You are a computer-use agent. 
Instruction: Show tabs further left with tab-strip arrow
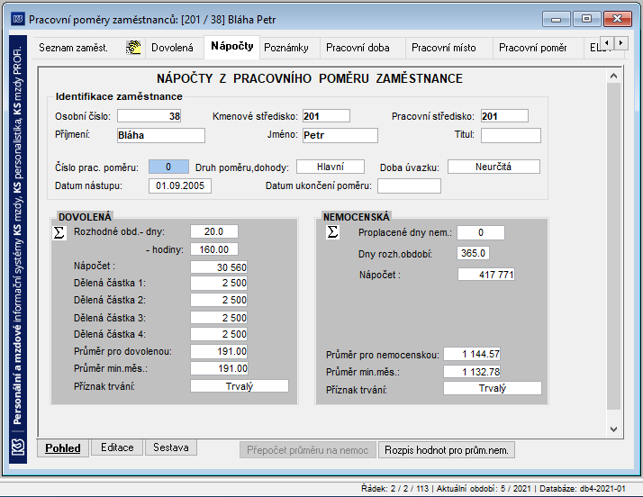tap(608, 42)
